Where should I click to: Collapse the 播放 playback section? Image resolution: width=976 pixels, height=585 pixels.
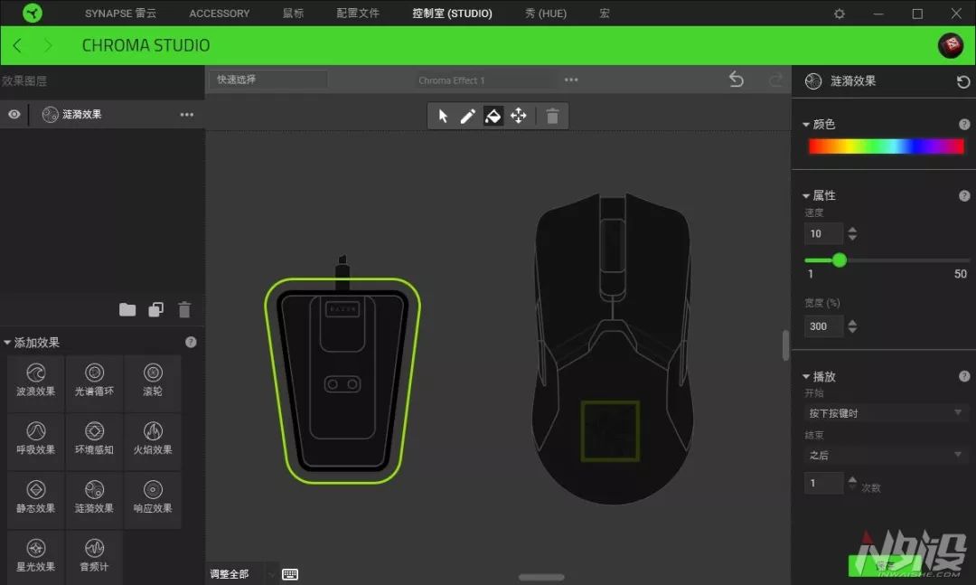pos(806,377)
